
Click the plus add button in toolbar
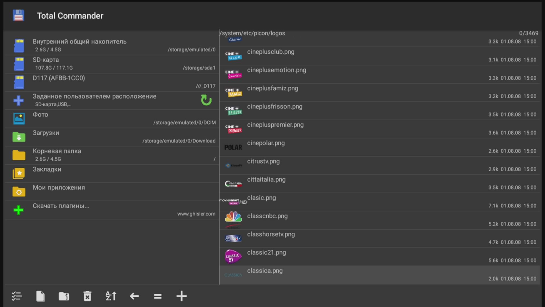tap(181, 296)
